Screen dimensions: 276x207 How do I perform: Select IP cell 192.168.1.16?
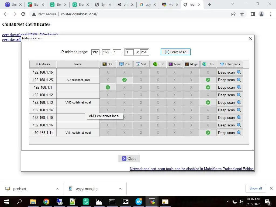(43, 125)
